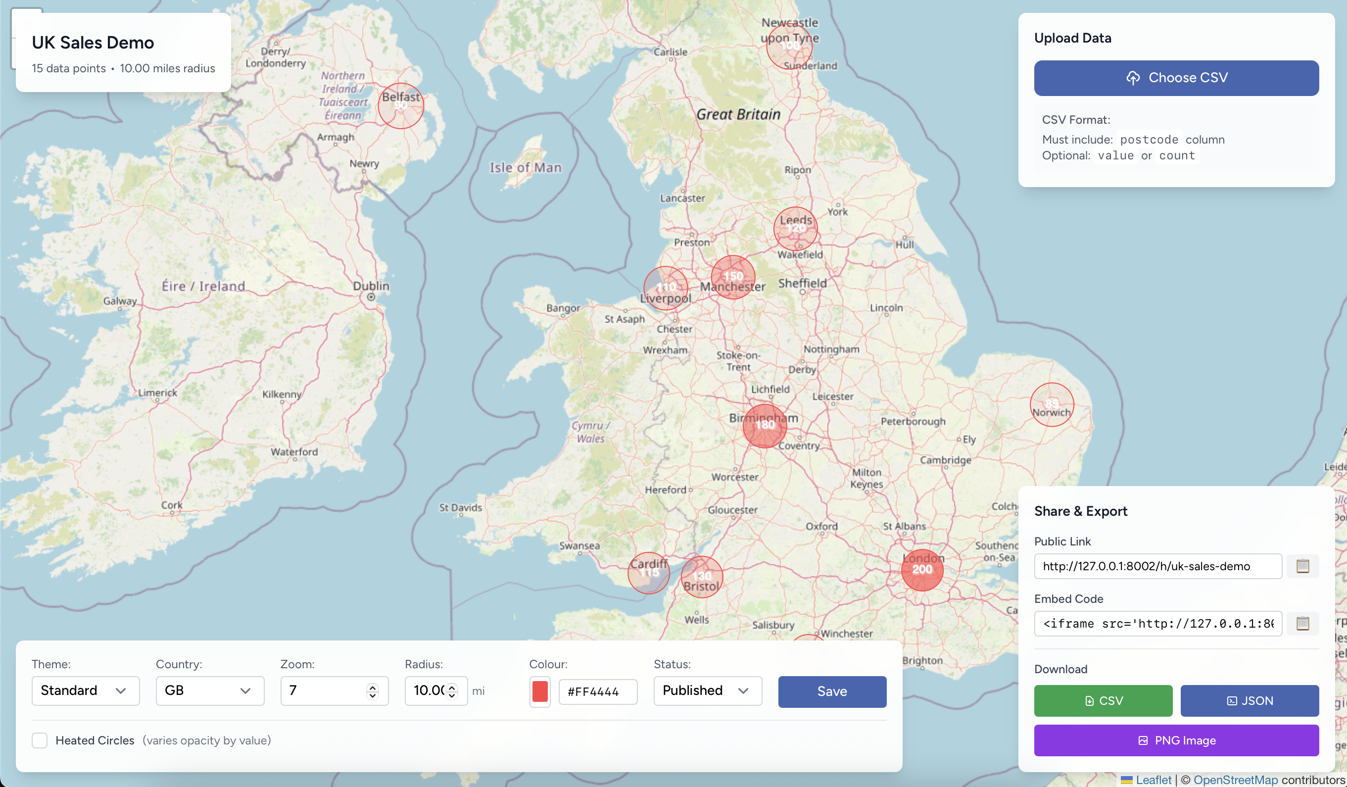Click the Leaflet attribution link

1153,780
